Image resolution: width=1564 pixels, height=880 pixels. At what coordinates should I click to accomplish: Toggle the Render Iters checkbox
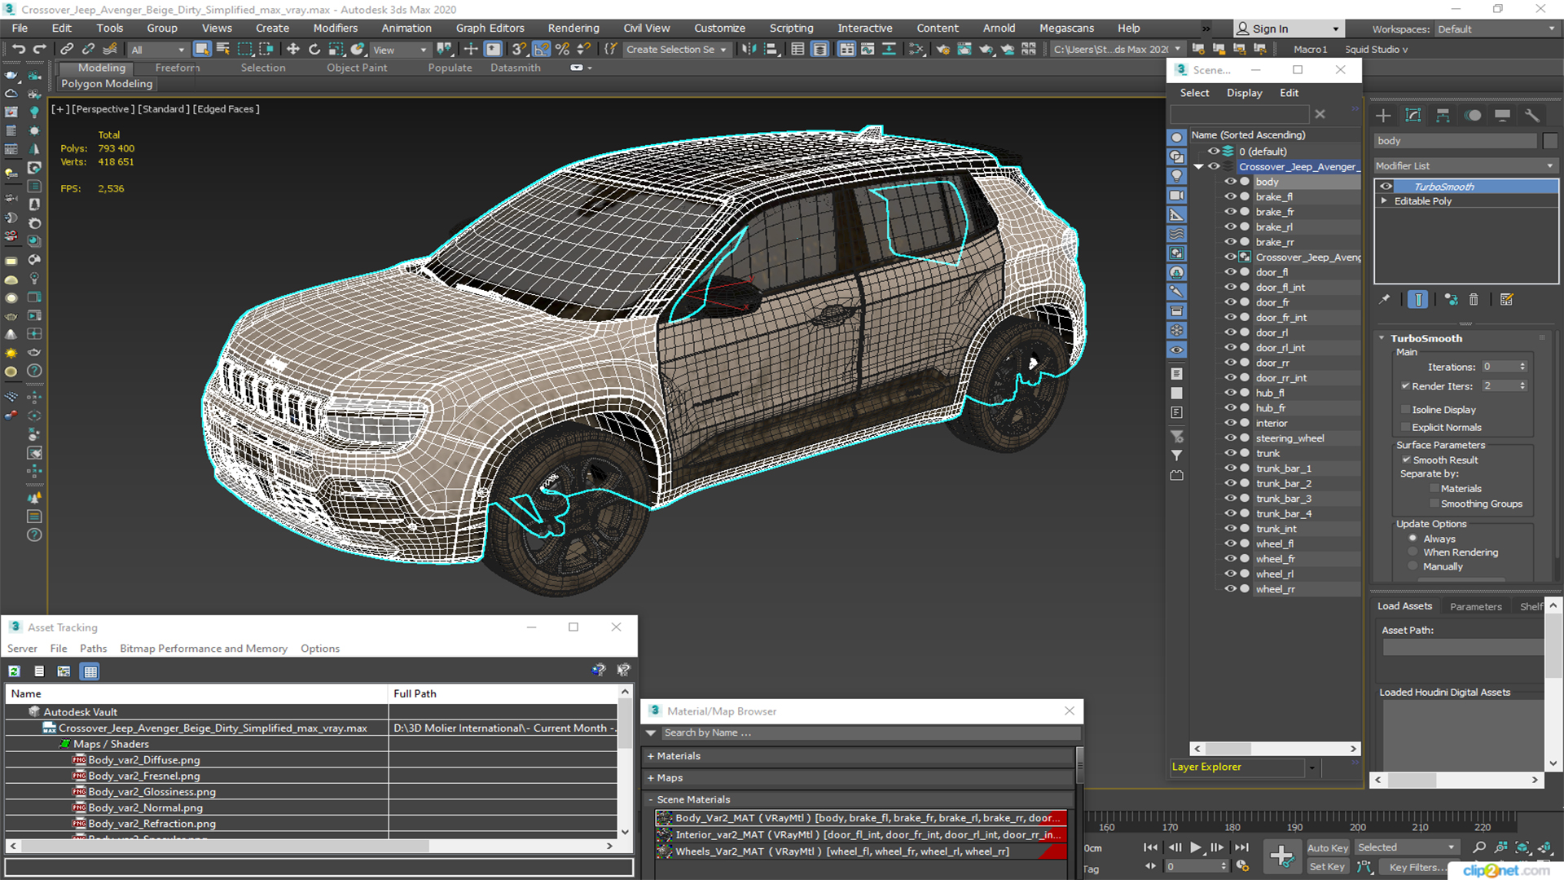[x=1406, y=386]
